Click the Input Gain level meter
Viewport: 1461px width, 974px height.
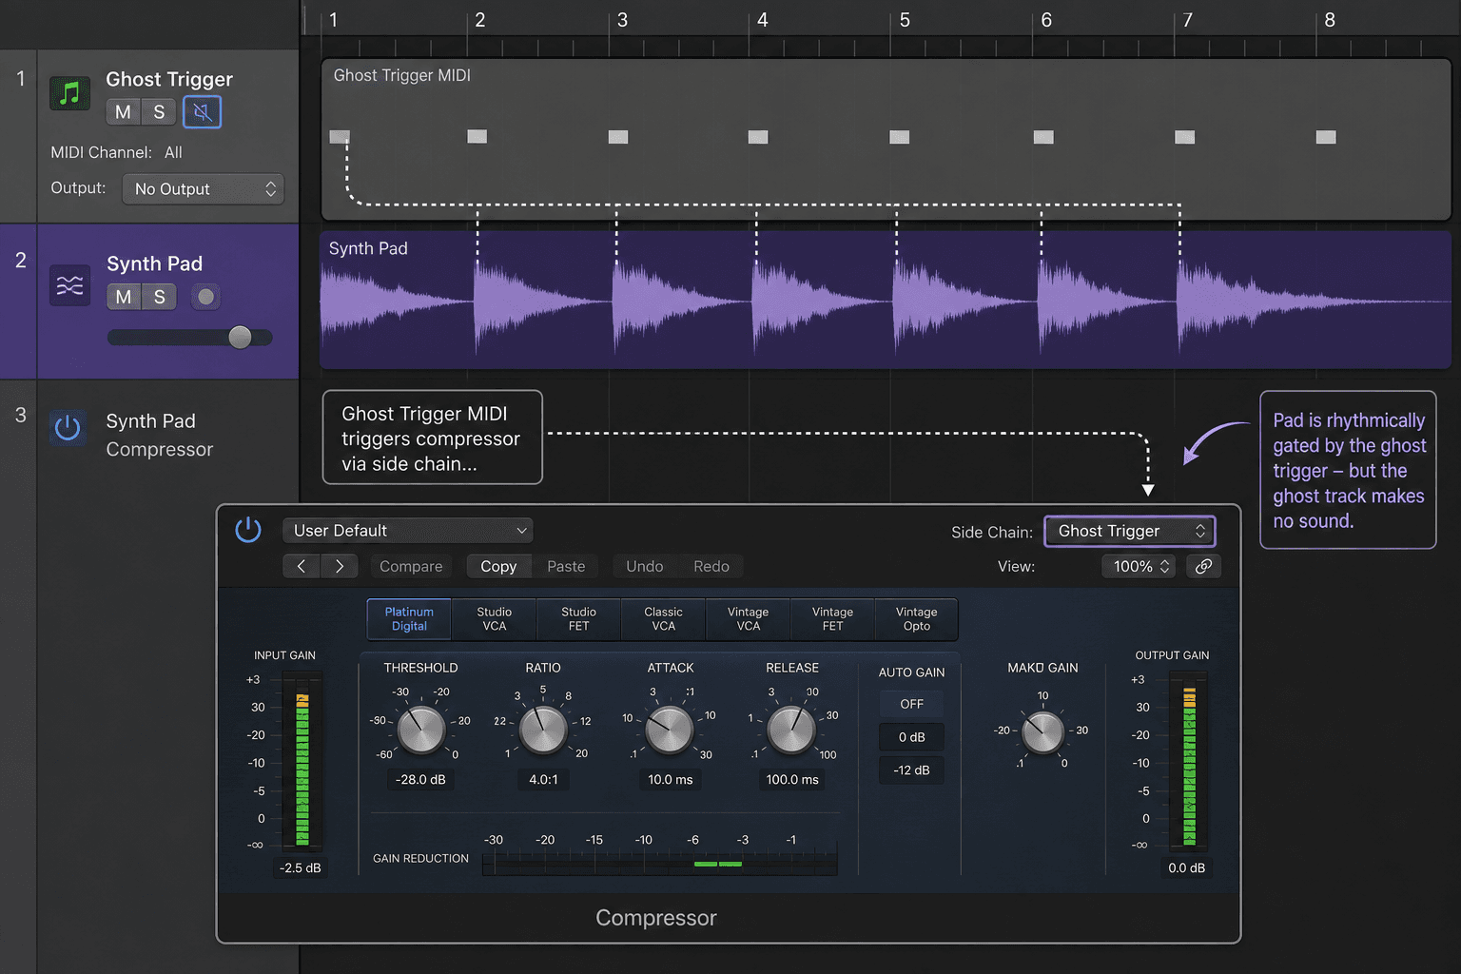pos(302,761)
